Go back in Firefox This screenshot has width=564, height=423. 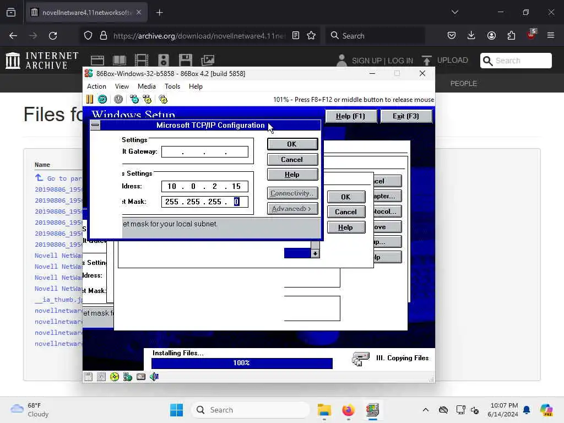coord(13,36)
